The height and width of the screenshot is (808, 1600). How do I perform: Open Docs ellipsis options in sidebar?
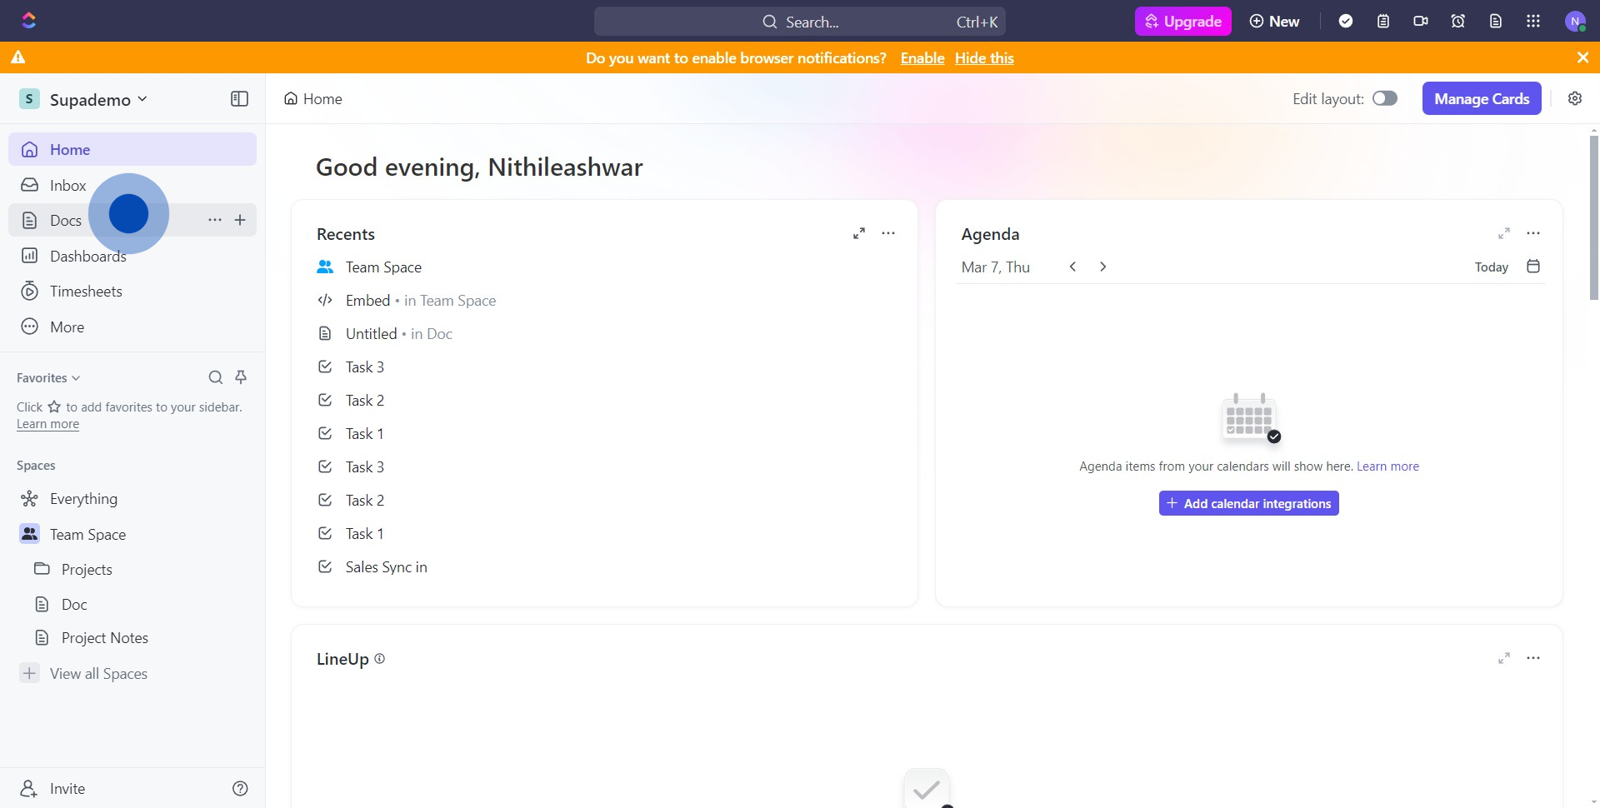pyautogui.click(x=215, y=220)
